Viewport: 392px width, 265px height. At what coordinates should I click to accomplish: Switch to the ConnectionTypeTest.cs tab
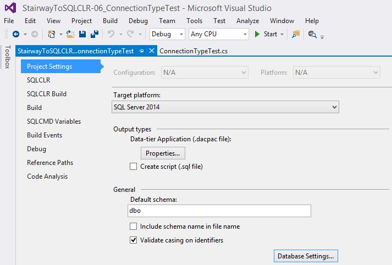click(193, 51)
